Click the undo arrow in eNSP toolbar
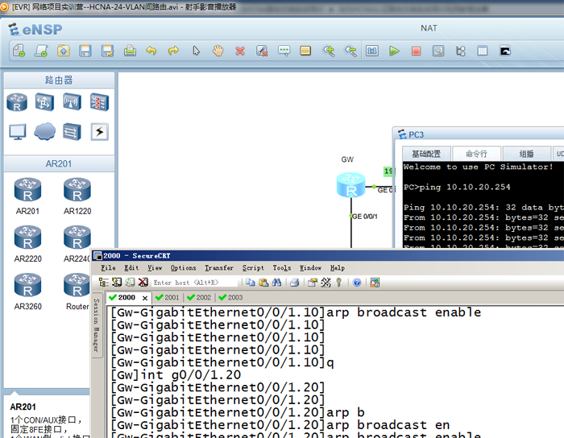The height and width of the screenshot is (438, 564). (x=151, y=51)
